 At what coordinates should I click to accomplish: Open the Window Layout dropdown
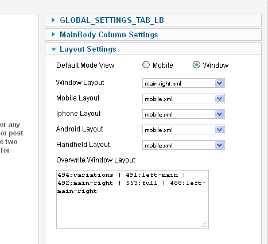click(x=184, y=83)
